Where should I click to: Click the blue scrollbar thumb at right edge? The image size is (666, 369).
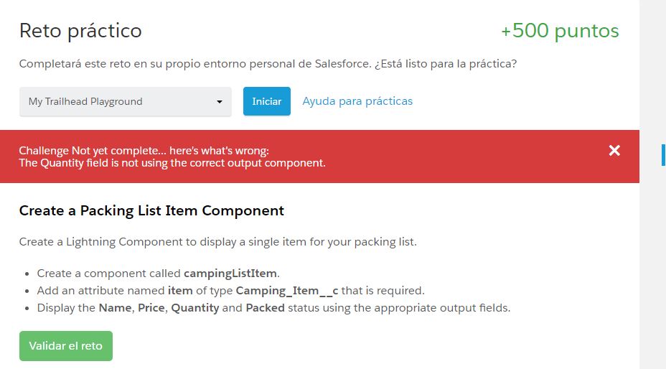point(663,154)
